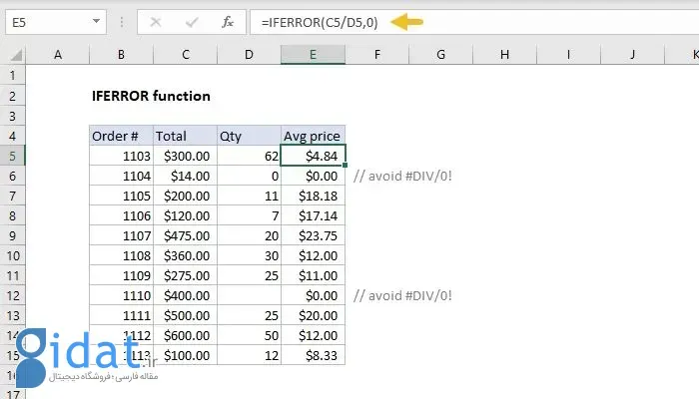
Task: Open the Insert Function fx dialog
Action: pos(228,21)
